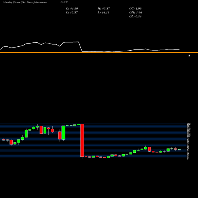Click the 'OH: 1.96' reading
Viewport: 198px width, 198px height.
(x=135, y=13)
